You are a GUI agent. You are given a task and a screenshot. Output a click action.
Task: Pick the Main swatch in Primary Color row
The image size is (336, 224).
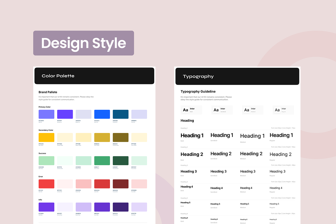click(46, 114)
